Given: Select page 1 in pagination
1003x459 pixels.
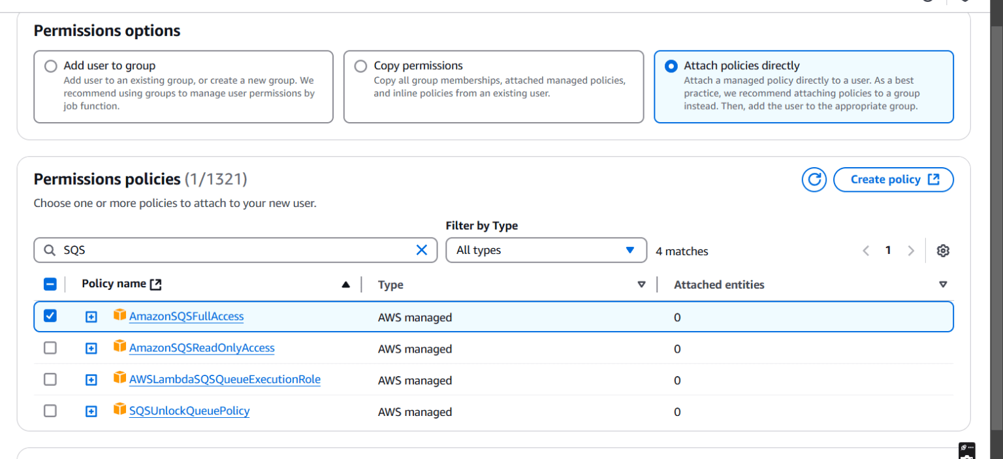Looking at the screenshot, I should click(x=888, y=250).
